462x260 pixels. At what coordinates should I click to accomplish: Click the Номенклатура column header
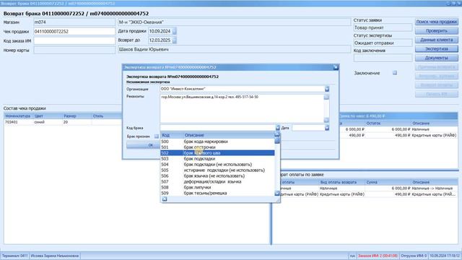[18, 116]
